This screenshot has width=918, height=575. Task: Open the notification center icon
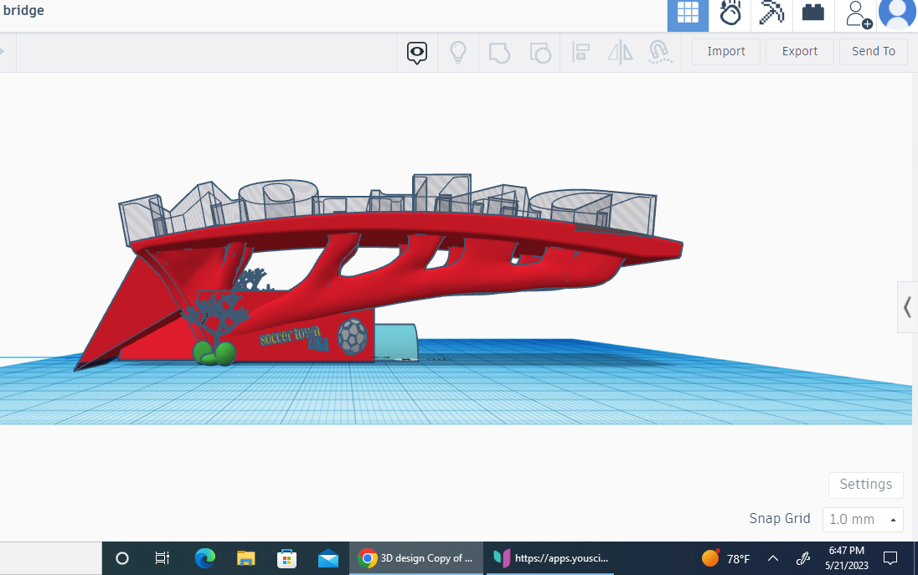point(890,558)
